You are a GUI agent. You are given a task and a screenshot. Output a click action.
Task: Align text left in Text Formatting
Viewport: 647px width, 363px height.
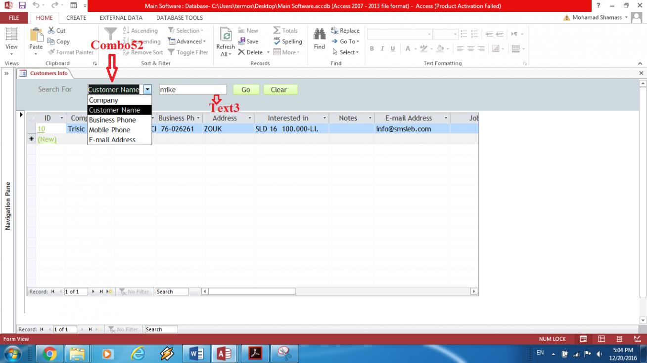pyautogui.click(x=460, y=49)
